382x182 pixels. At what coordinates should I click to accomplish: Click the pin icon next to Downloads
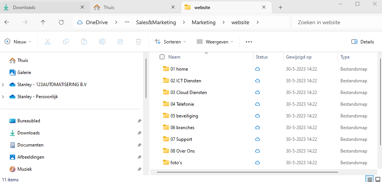click(139, 133)
